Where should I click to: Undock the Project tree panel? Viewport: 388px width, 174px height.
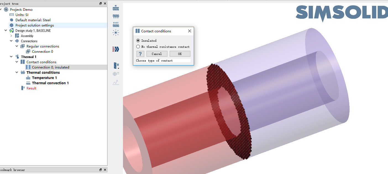[x=101, y=4]
